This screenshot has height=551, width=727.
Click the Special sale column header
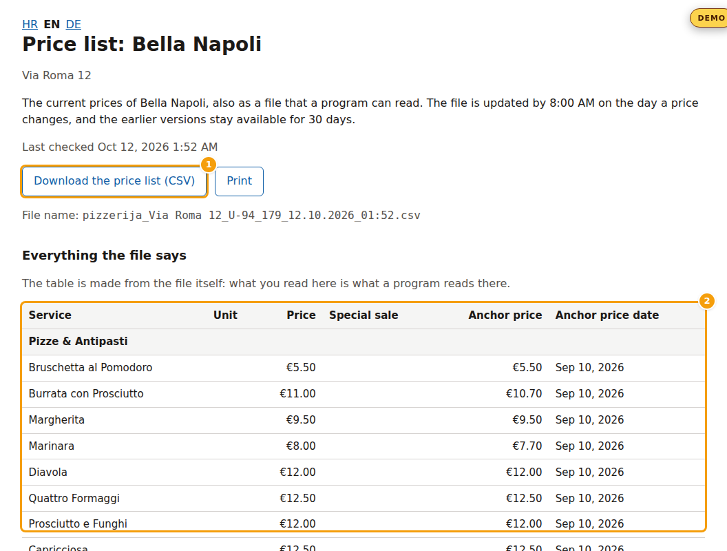coord(363,315)
